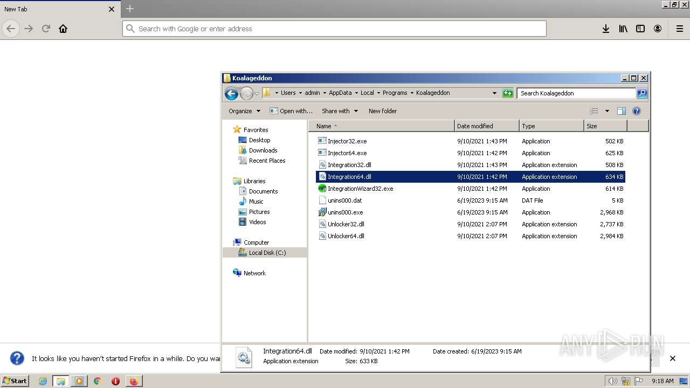Image resolution: width=690 pixels, height=388 pixels.
Task: Open Explorer help icon
Action: click(637, 111)
